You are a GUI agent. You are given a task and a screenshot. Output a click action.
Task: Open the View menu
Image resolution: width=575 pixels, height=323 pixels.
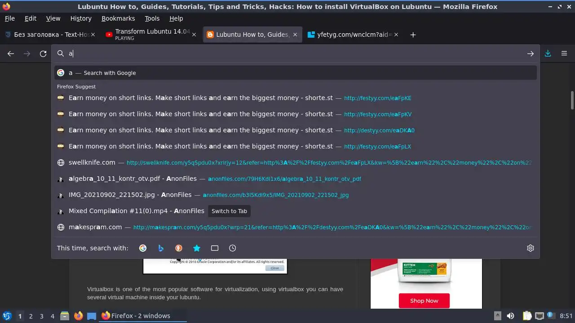pos(53,18)
